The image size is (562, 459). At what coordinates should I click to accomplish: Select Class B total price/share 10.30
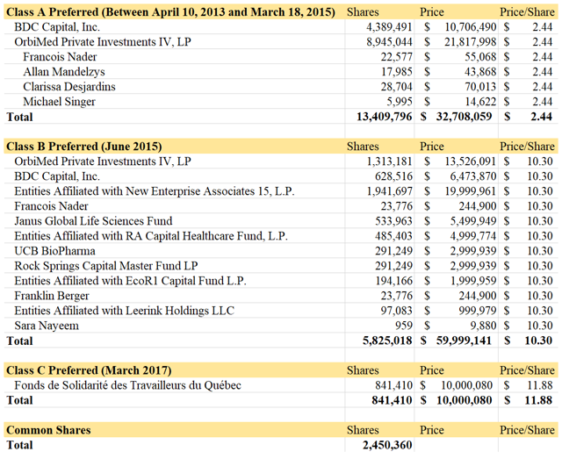[538, 341]
